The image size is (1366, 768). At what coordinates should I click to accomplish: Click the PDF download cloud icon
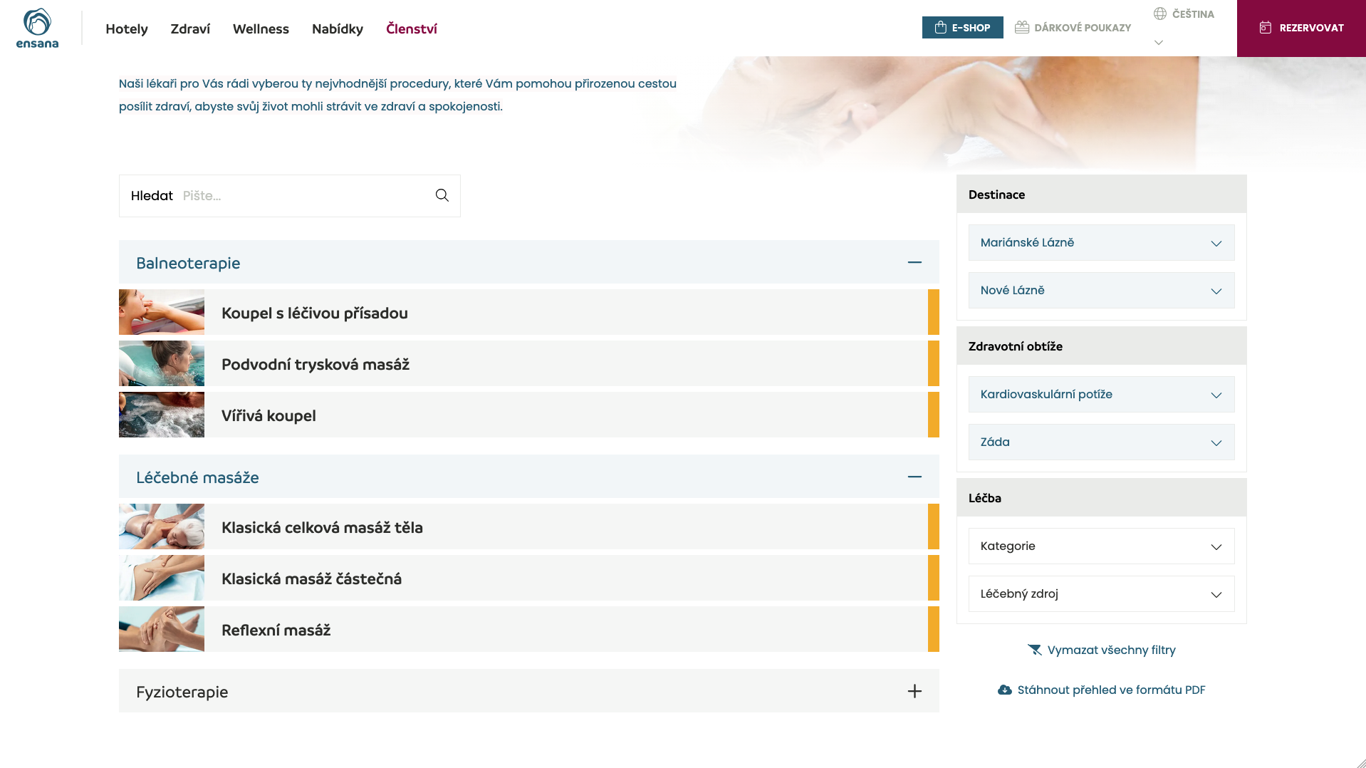[x=1004, y=690]
